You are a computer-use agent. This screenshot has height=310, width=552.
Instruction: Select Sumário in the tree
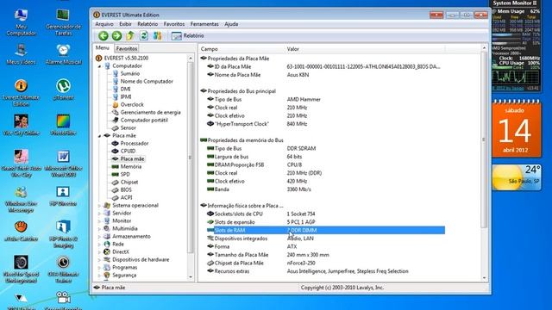tap(130, 73)
